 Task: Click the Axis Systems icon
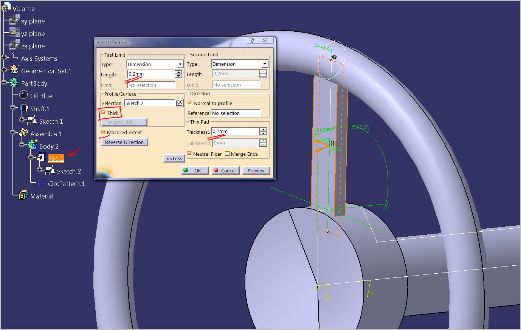point(14,57)
